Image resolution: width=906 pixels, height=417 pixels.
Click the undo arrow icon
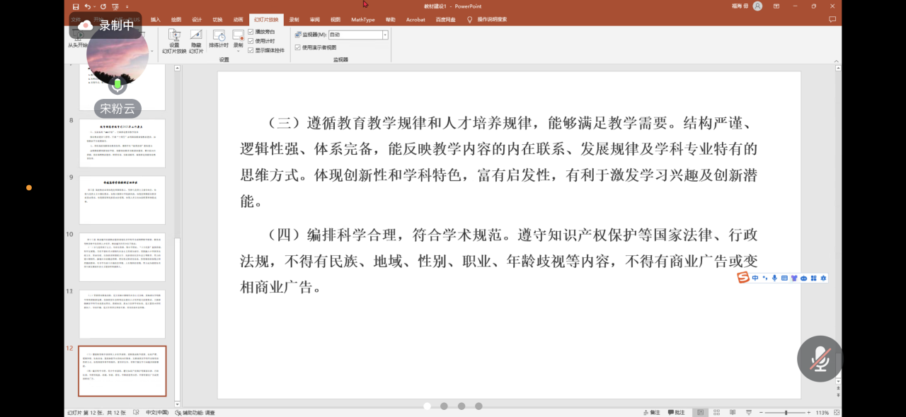coord(88,6)
